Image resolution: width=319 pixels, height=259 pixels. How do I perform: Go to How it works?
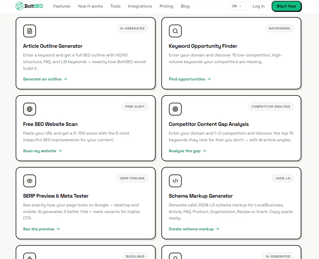[90, 6]
